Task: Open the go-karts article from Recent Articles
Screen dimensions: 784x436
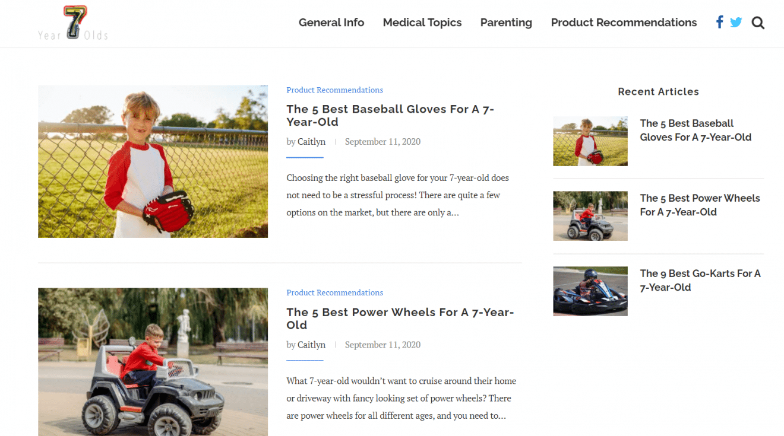Action: click(x=700, y=280)
